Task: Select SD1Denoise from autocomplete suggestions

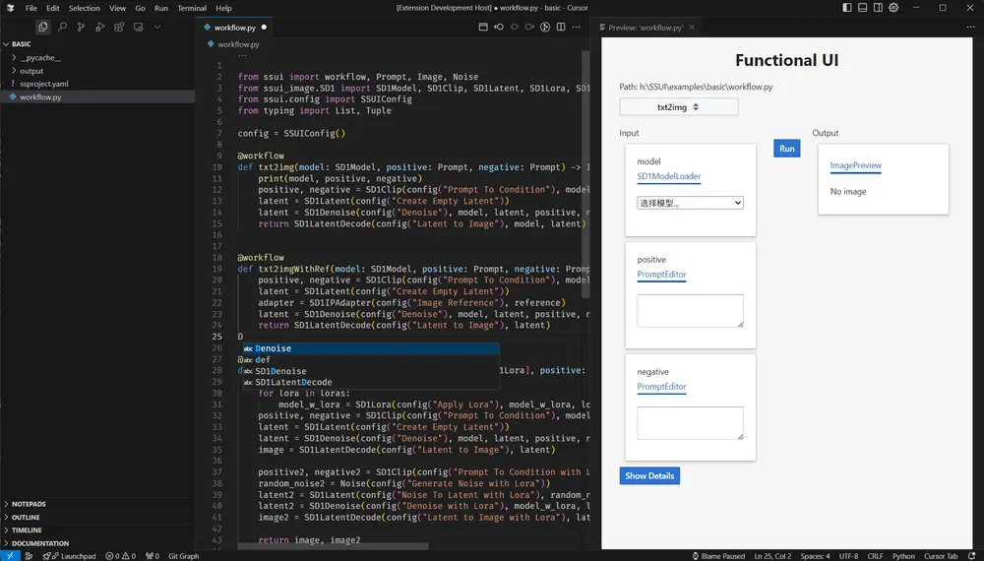Action: pos(280,371)
